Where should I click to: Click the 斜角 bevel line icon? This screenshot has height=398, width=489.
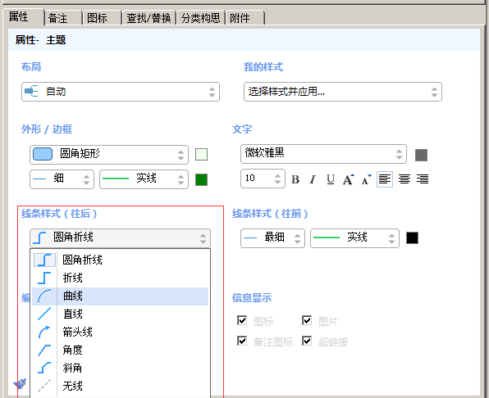[x=44, y=368]
